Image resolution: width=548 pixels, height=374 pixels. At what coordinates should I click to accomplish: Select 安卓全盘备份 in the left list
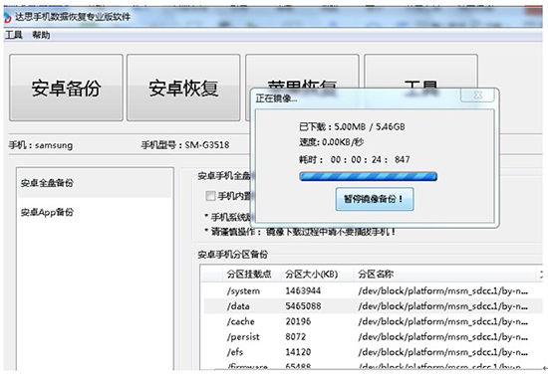pyautogui.click(x=95, y=183)
